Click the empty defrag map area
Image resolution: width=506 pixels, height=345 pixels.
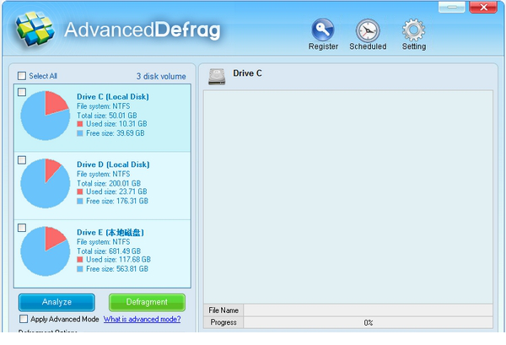[x=347, y=197]
